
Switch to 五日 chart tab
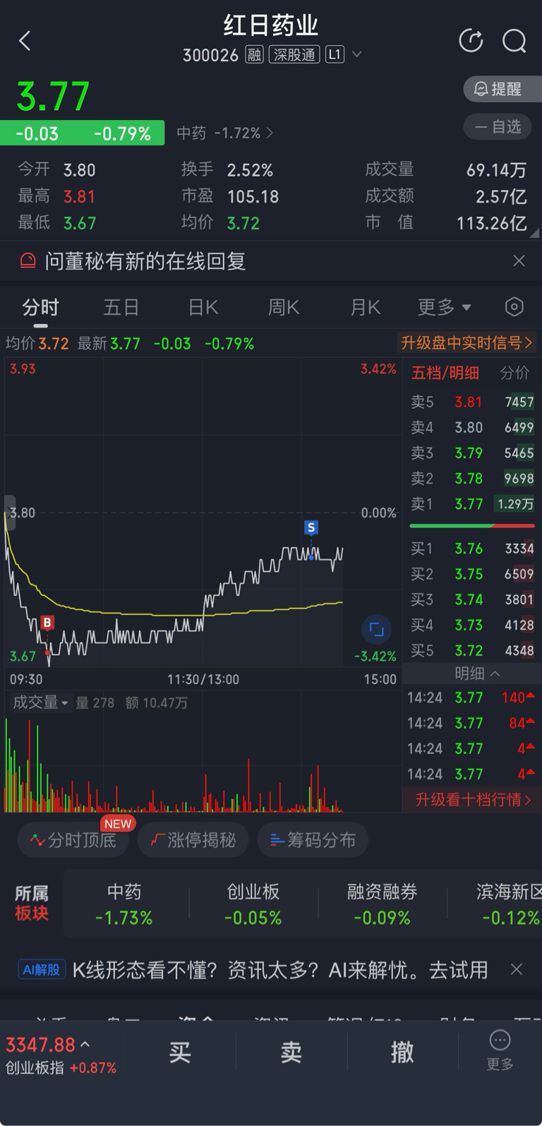(121, 307)
